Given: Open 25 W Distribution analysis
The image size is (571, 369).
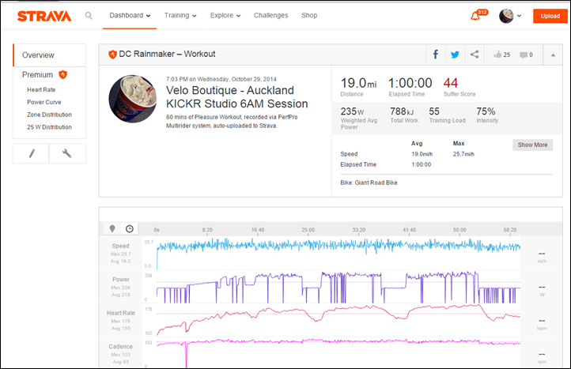Looking at the screenshot, I should point(49,127).
